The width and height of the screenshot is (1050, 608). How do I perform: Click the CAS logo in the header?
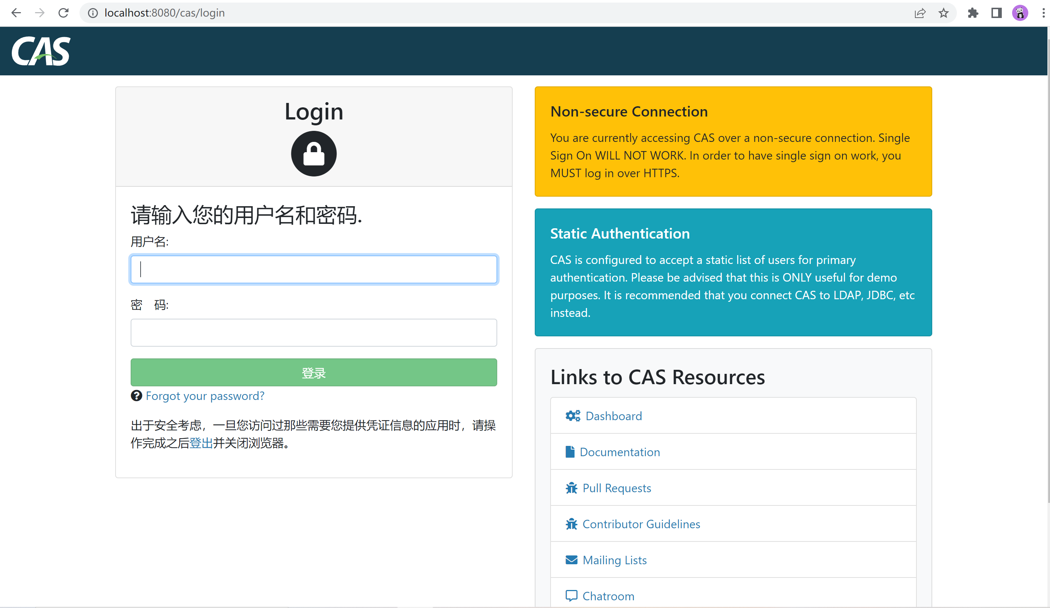pos(40,51)
